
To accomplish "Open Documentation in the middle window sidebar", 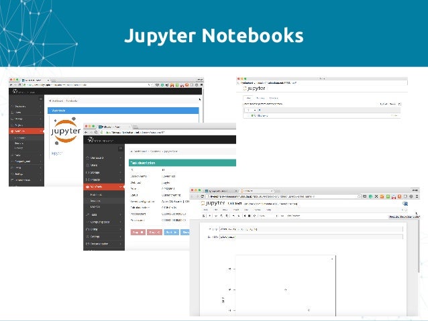I will click(104, 244).
